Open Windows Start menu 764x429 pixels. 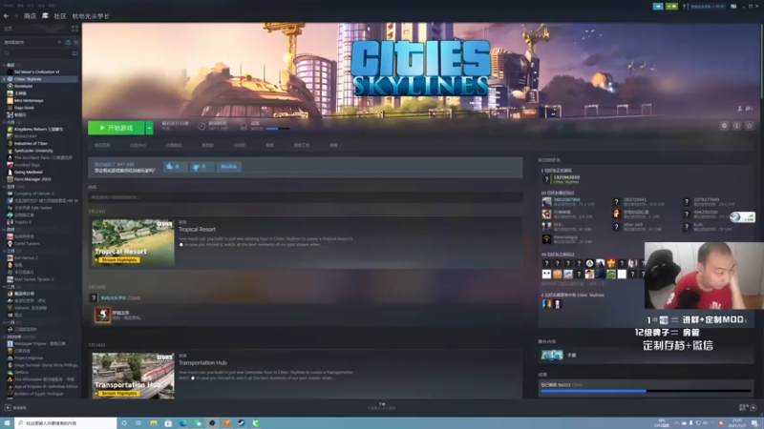[7, 423]
